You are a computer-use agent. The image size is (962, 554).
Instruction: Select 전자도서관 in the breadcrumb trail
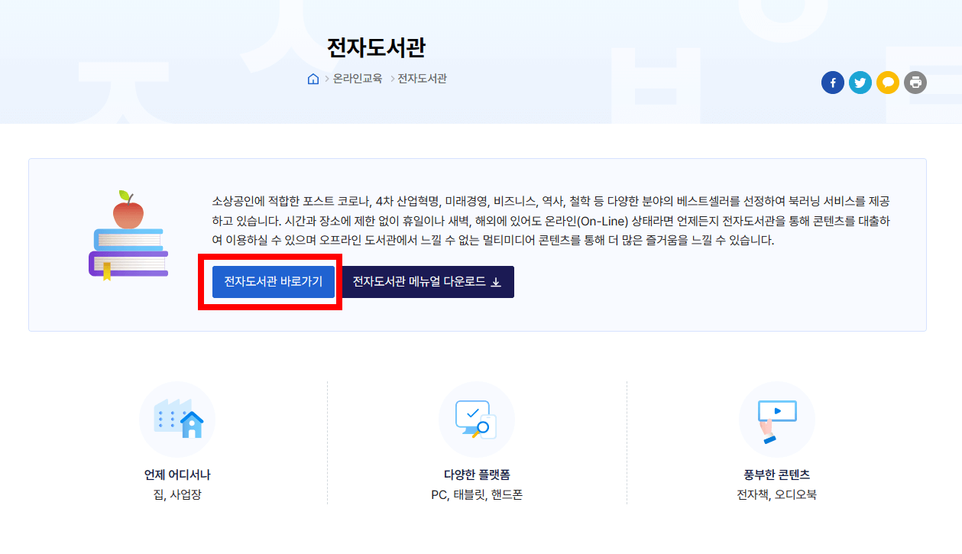[x=423, y=78]
